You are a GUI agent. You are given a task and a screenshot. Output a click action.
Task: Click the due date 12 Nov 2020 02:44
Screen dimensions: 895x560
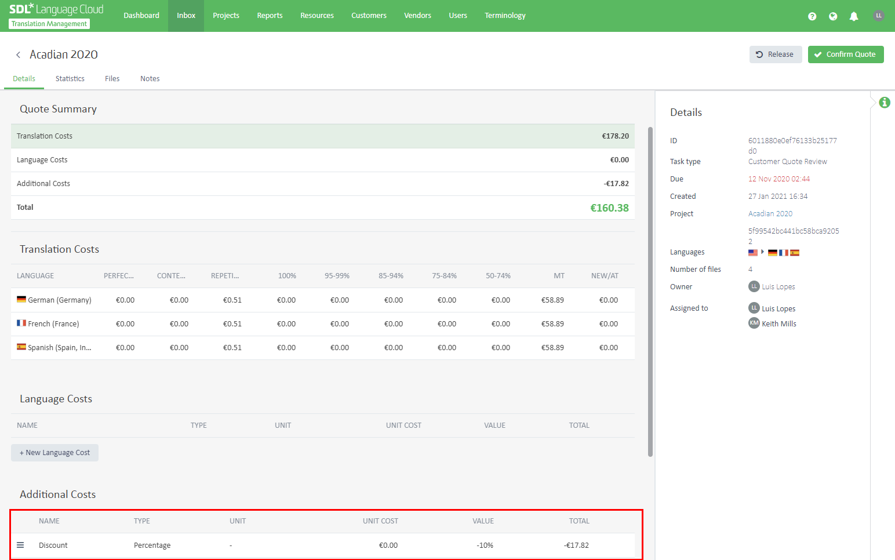(779, 179)
